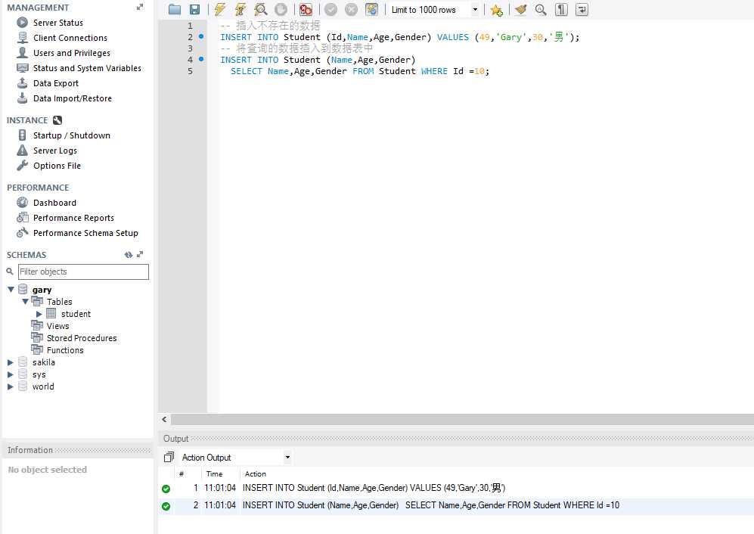Commit transaction checkmark icon

click(330, 10)
